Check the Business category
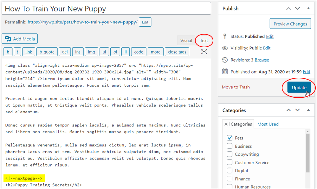This screenshot has height=189, width=317. pyautogui.click(x=230, y=146)
